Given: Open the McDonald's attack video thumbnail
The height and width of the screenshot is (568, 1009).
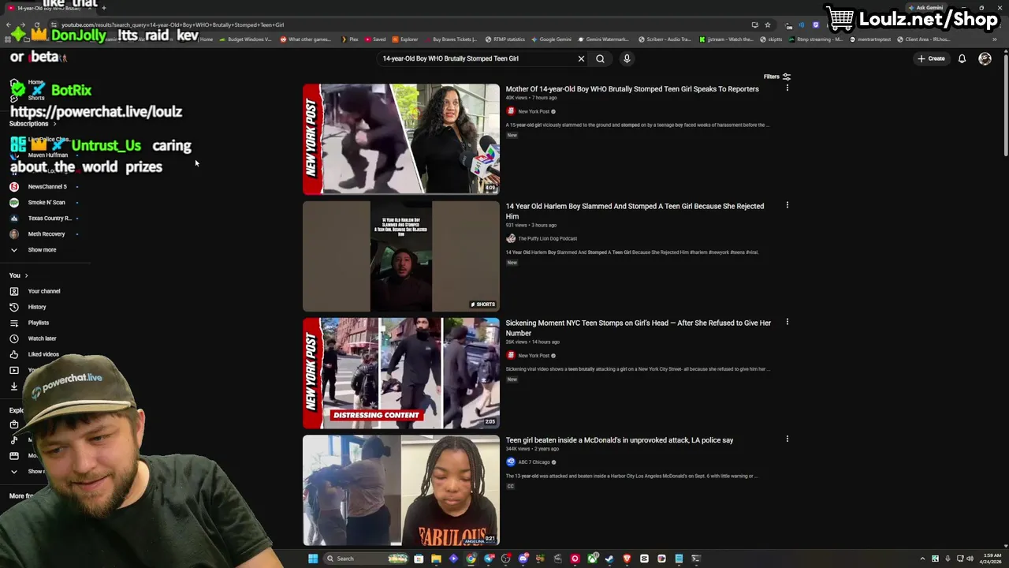Looking at the screenshot, I should pyautogui.click(x=401, y=490).
